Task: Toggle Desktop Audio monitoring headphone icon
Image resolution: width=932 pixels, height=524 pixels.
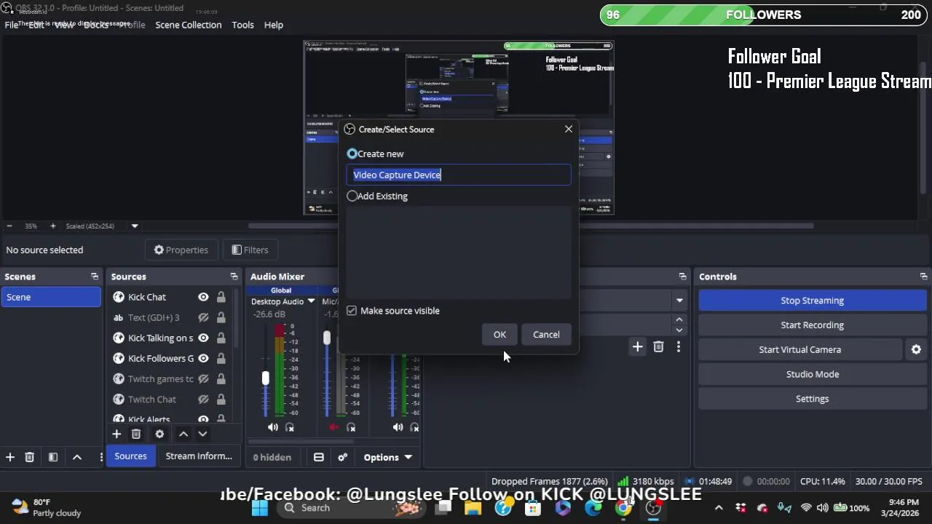Action: point(290,427)
